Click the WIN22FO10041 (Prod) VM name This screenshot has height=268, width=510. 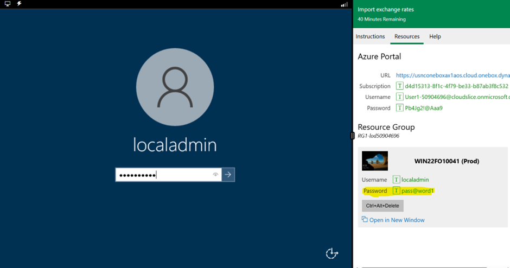coord(447,161)
